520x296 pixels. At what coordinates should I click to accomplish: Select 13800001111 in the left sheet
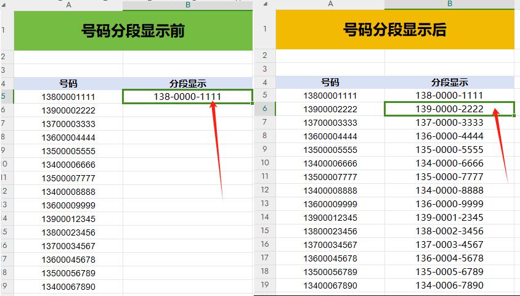point(68,97)
